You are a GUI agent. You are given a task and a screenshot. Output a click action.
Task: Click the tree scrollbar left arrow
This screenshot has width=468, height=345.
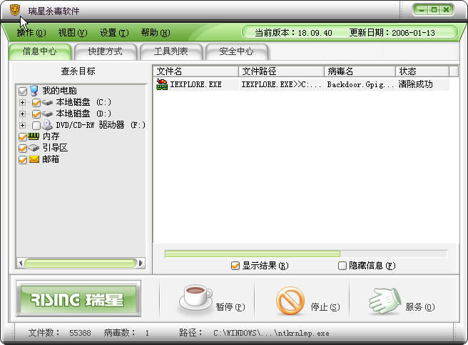pos(20,263)
